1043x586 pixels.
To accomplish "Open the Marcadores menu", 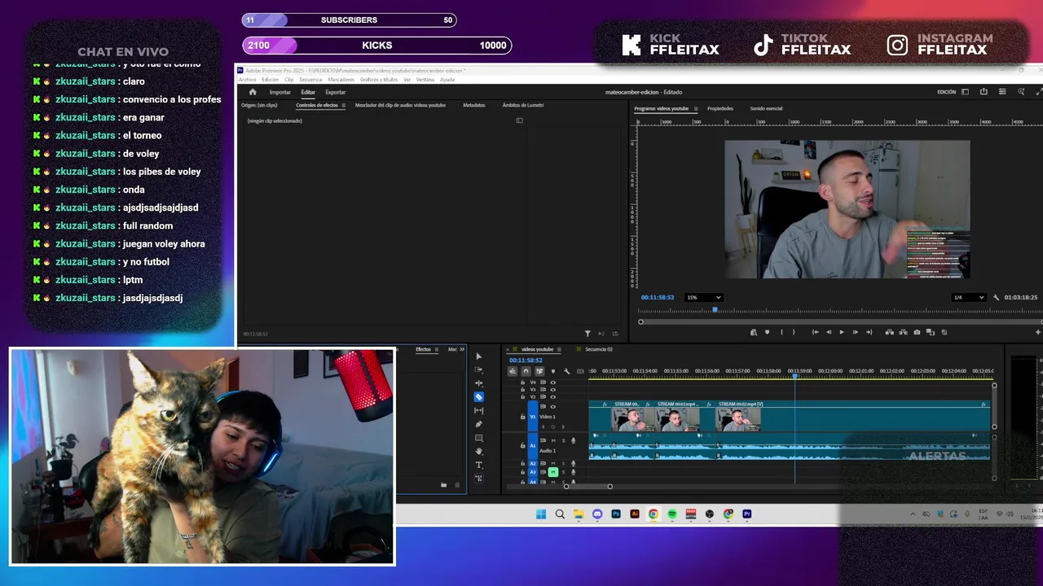I will pos(341,80).
